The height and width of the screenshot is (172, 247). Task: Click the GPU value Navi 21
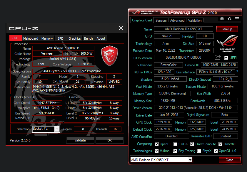[167, 36]
